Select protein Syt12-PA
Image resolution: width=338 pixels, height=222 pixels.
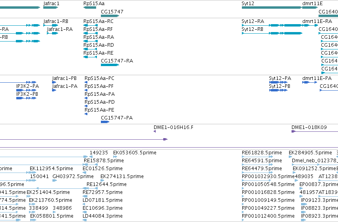[280, 79]
